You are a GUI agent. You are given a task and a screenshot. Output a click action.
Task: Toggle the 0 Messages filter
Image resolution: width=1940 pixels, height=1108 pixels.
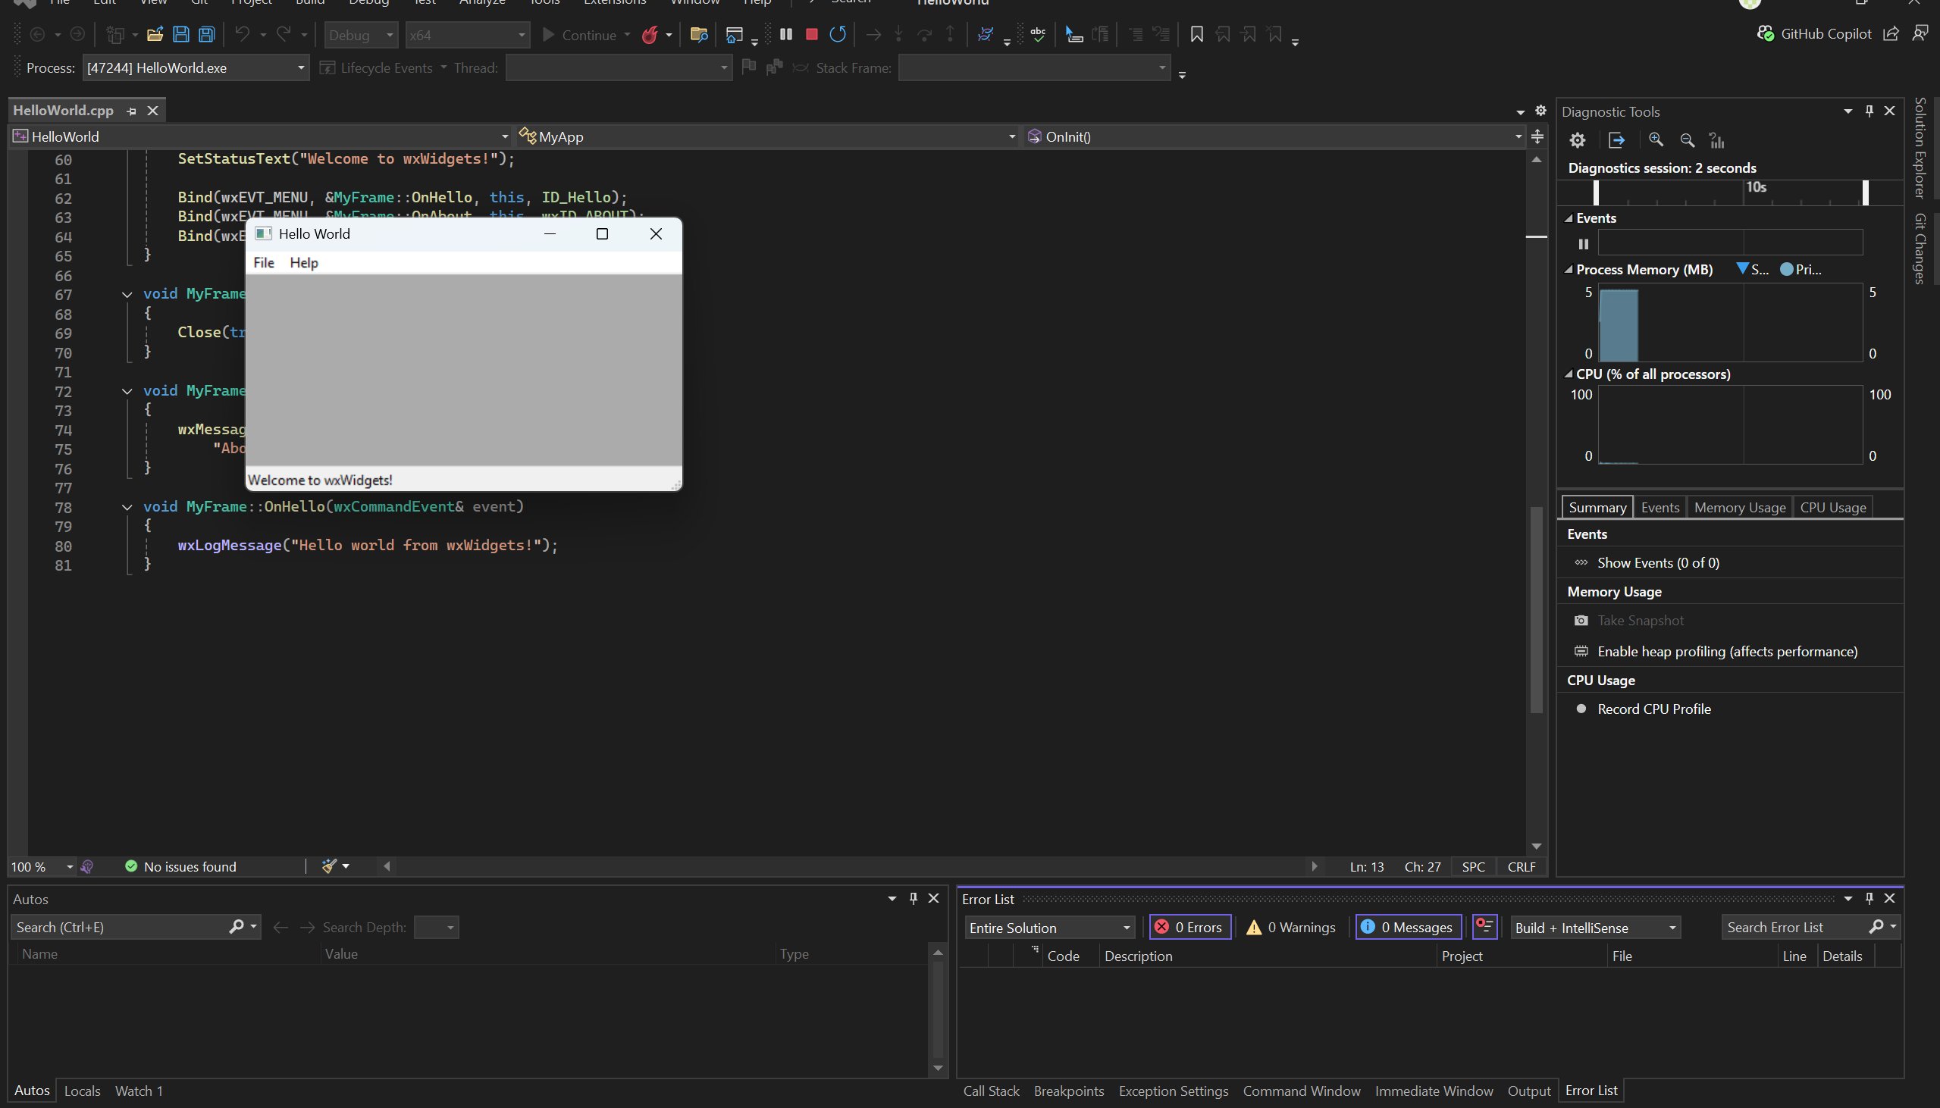tap(1407, 927)
